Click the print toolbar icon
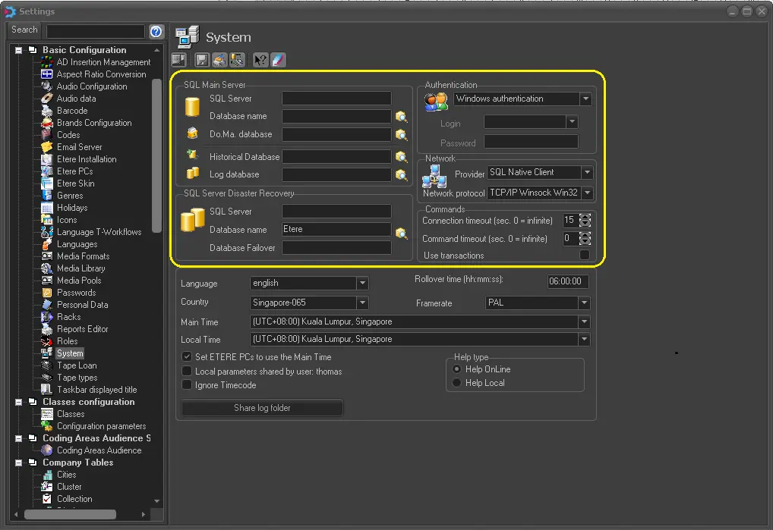The height and width of the screenshot is (530, 773). click(x=219, y=60)
